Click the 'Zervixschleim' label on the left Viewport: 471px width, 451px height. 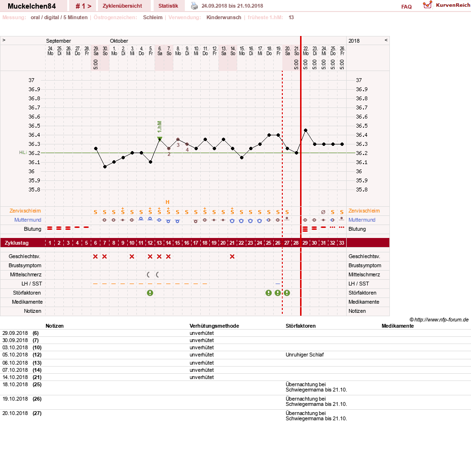pos(25,211)
